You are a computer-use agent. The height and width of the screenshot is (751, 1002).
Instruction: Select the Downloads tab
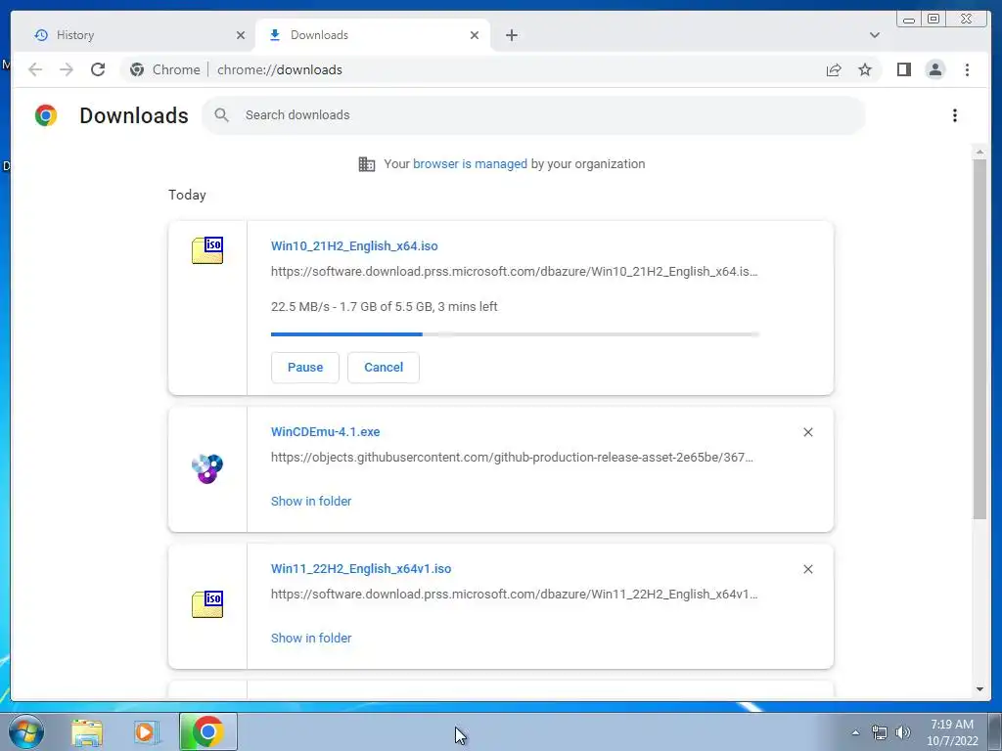pyautogui.click(x=373, y=35)
